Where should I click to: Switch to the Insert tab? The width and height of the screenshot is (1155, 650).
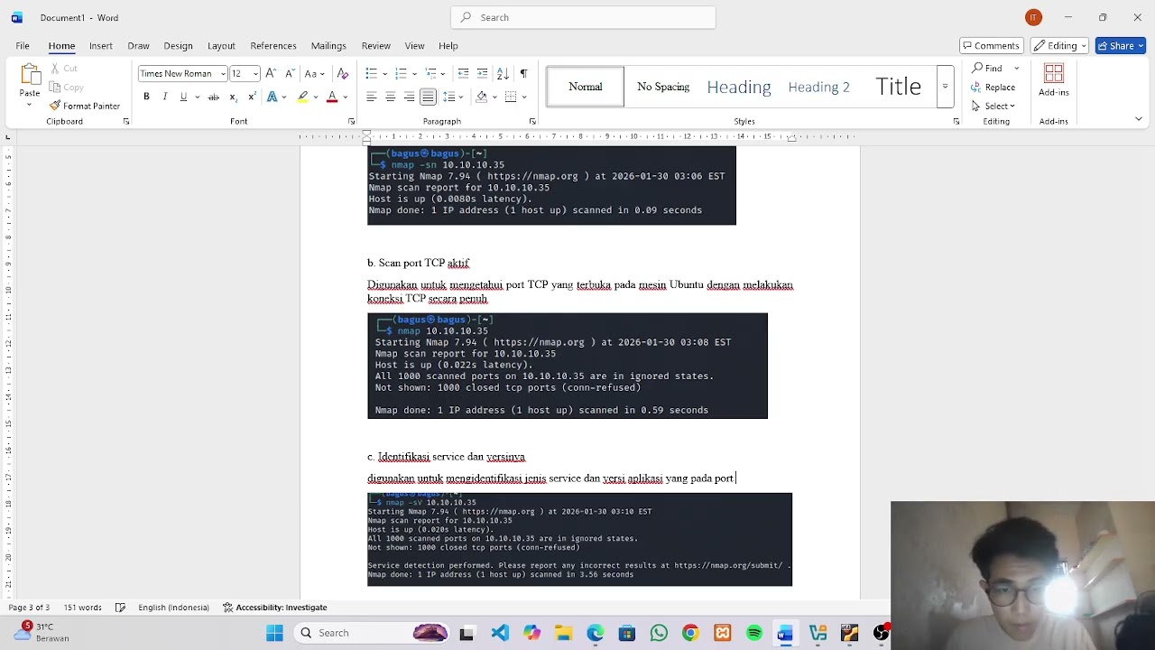click(x=101, y=45)
